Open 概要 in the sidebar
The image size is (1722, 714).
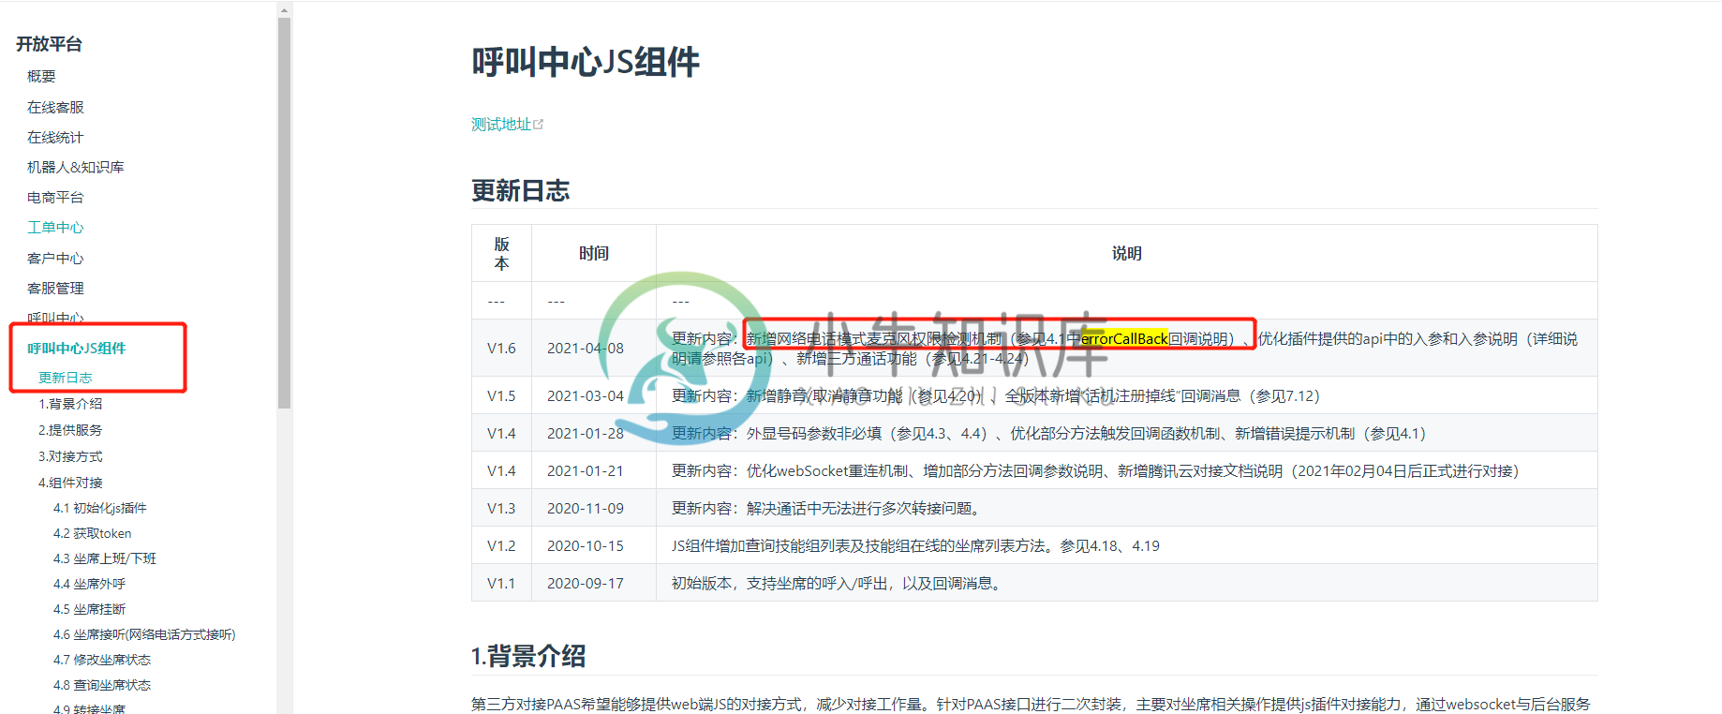[41, 77]
